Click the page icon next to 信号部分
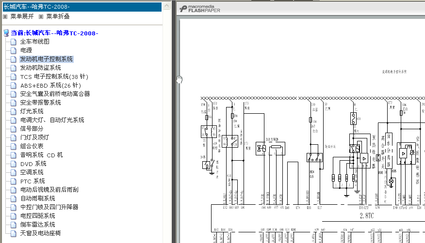Image resolution: width=425 pixels, height=243 pixels. tap(13, 129)
